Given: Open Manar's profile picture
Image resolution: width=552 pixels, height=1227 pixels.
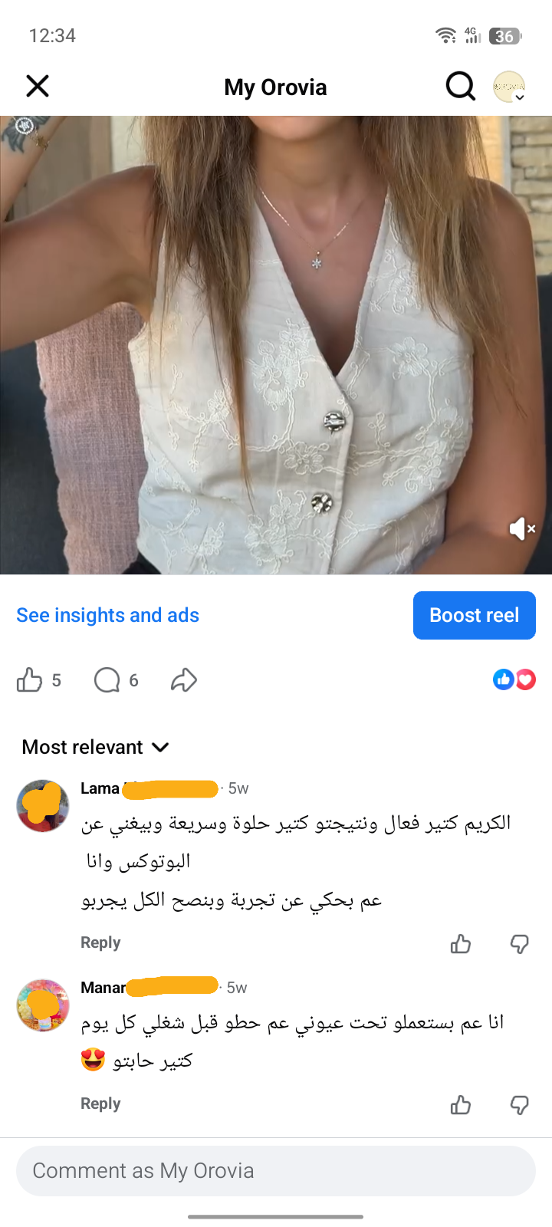Looking at the screenshot, I should 43,1005.
